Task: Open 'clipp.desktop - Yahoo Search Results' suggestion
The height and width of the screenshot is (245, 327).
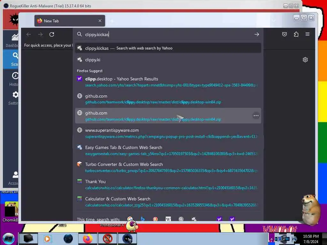Action: [x=168, y=82]
